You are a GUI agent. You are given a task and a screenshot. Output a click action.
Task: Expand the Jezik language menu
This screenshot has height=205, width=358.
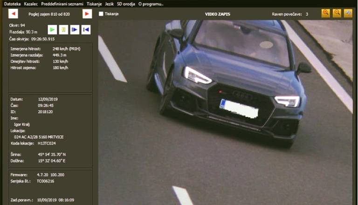pos(110,3)
